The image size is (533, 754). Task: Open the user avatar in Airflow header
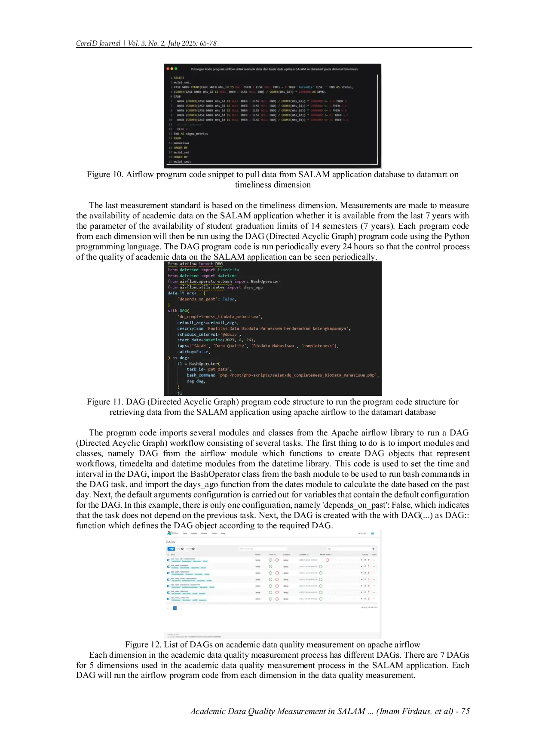tap(373, 533)
